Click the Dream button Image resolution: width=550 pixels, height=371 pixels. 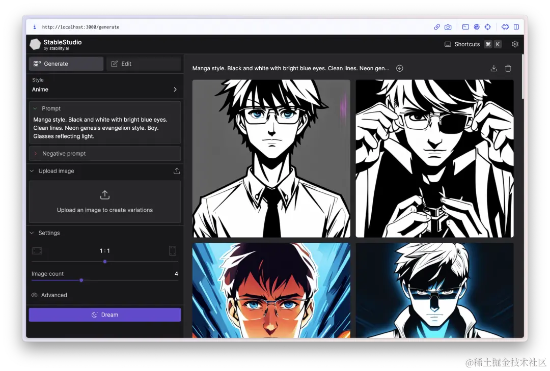(x=105, y=315)
